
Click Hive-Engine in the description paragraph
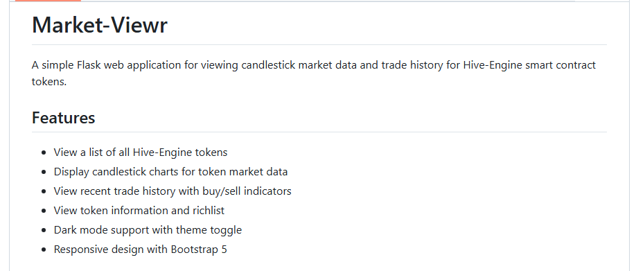493,65
